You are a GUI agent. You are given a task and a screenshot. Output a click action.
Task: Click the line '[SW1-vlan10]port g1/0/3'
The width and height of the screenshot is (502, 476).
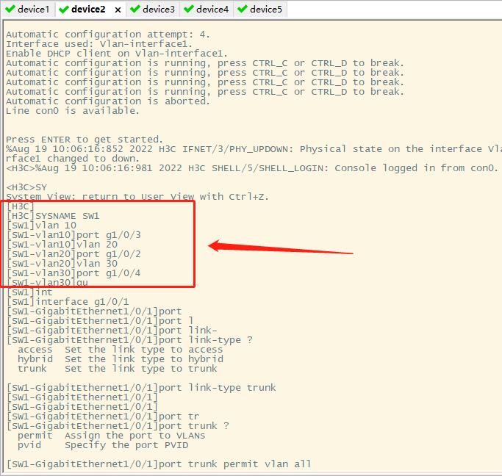(x=73, y=235)
